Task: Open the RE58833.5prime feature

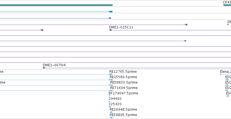Action: pyautogui.click(x=124, y=82)
